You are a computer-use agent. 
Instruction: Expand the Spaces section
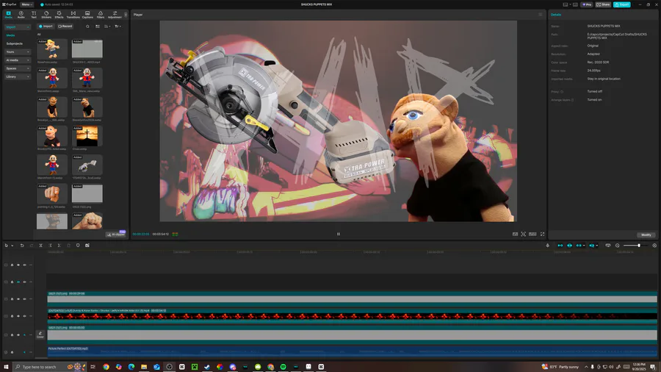click(x=18, y=68)
